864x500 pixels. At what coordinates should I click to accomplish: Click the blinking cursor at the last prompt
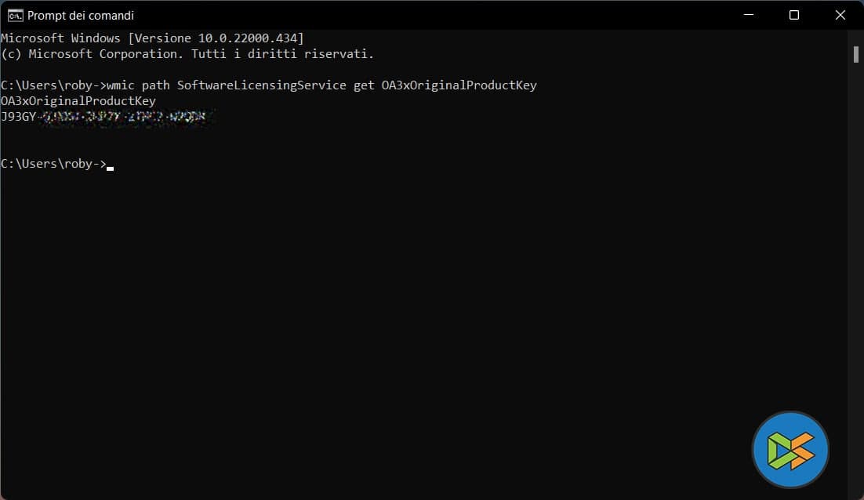point(111,167)
